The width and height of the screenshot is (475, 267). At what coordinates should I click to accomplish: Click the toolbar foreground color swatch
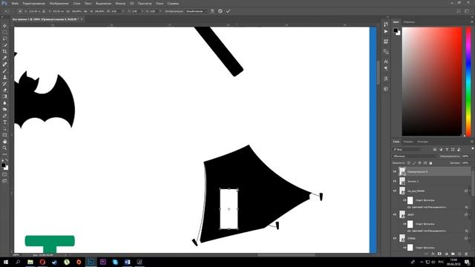(3, 165)
